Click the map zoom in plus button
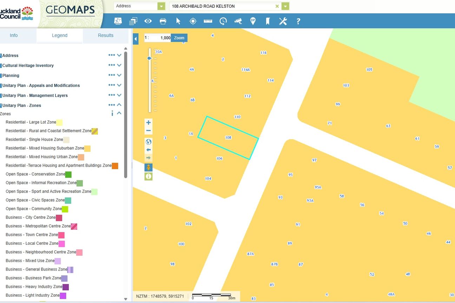Viewport: 455px width, 303px height. pos(149,122)
